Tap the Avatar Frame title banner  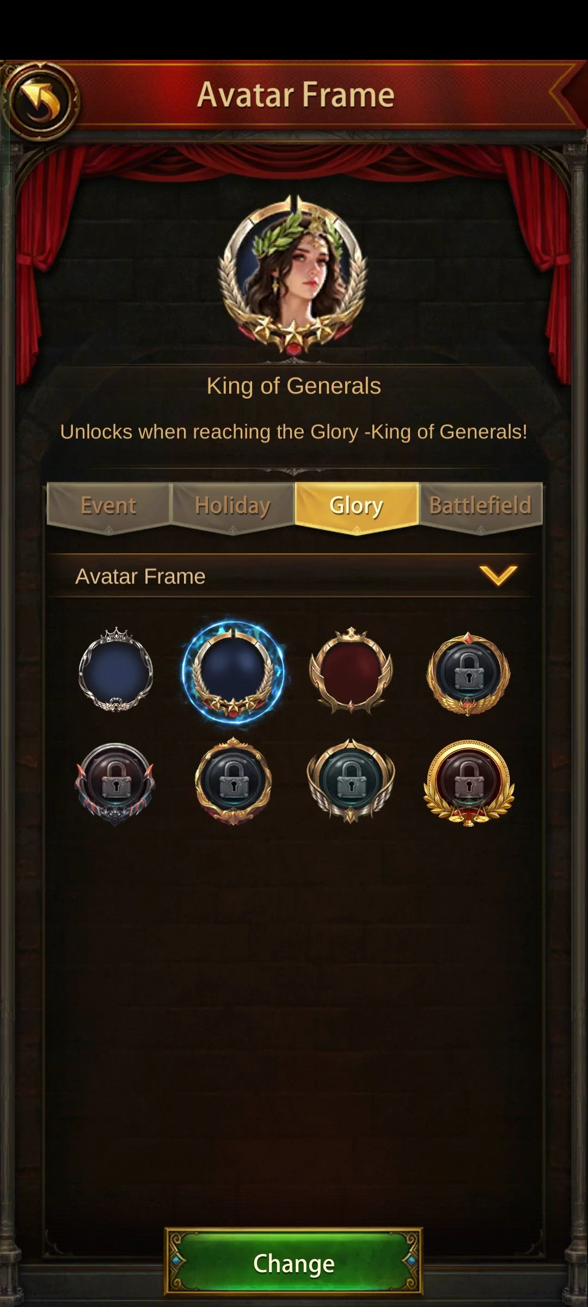point(296,95)
